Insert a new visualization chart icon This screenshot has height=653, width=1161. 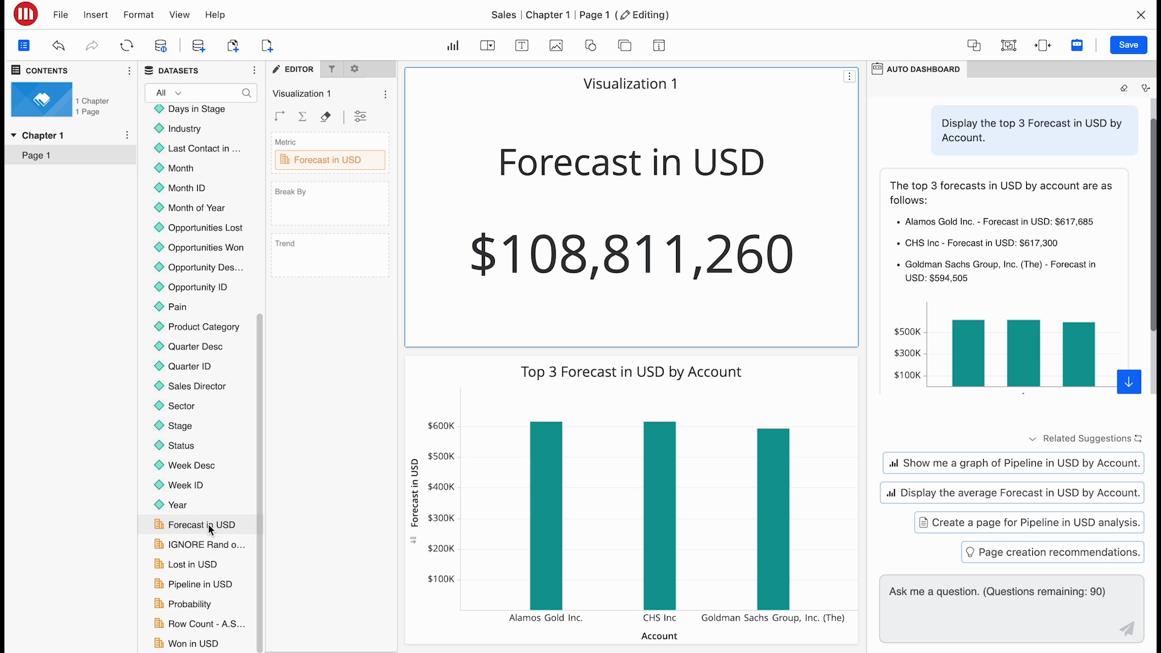tap(452, 45)
